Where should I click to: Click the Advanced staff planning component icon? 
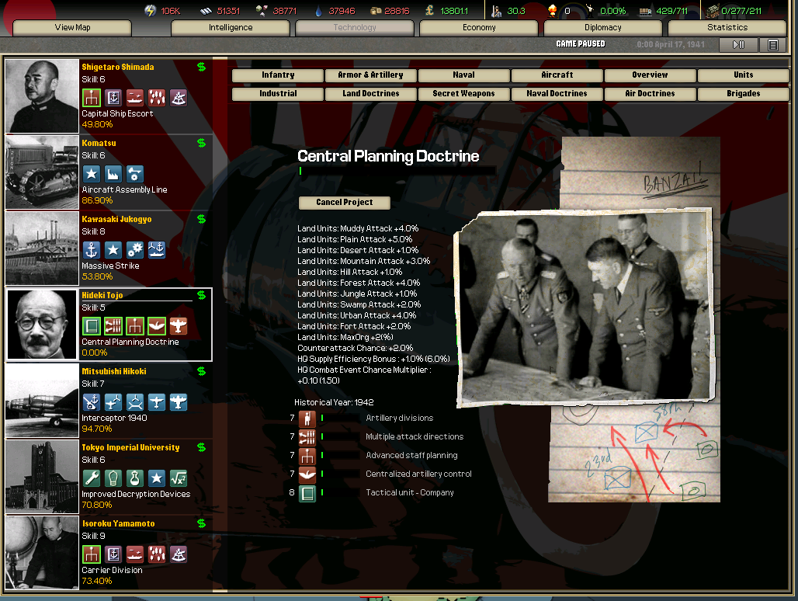click(x=307, y=456)
